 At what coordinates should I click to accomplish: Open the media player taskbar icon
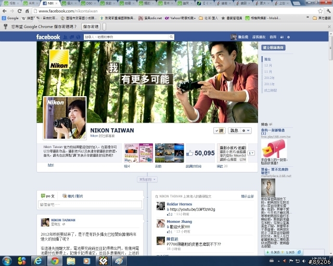tap(87, 261)
